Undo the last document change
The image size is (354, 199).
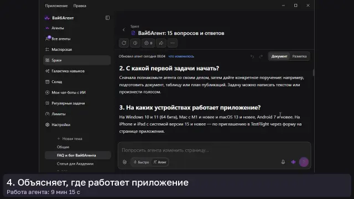point(252,56)
